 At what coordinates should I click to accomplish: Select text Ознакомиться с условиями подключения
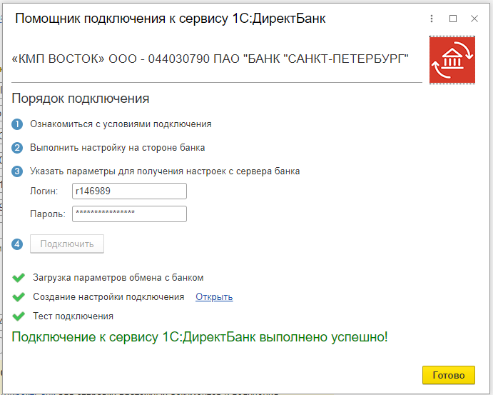[x=121, y=124]
